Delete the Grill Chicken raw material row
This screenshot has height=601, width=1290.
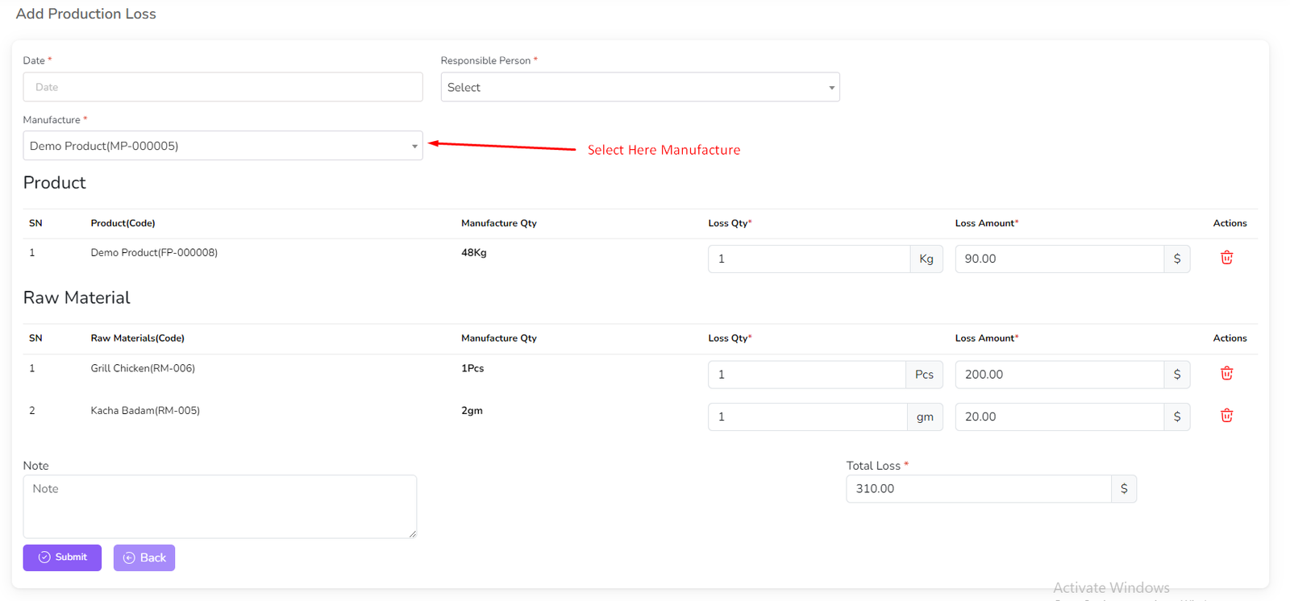point(1226,374)
